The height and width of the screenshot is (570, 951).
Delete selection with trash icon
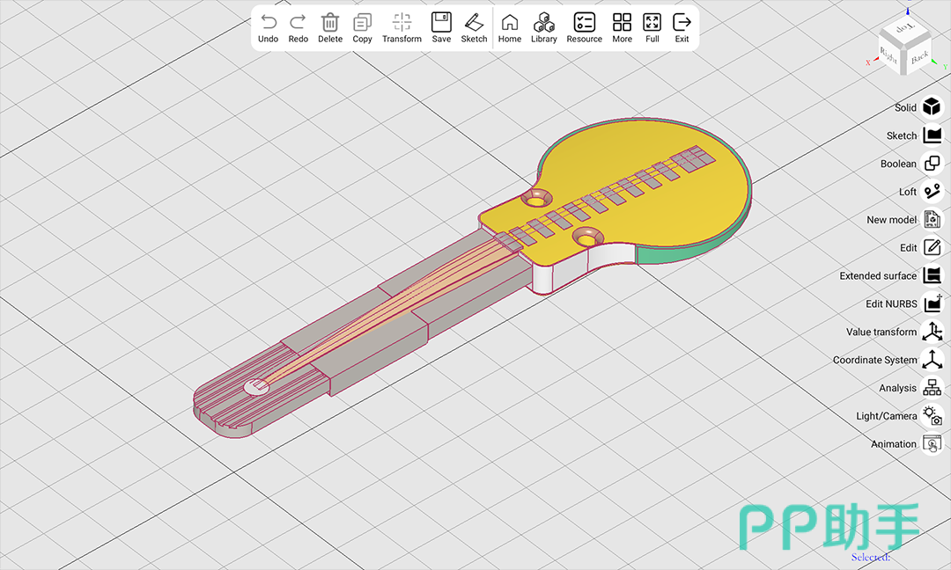coord(330,23)
